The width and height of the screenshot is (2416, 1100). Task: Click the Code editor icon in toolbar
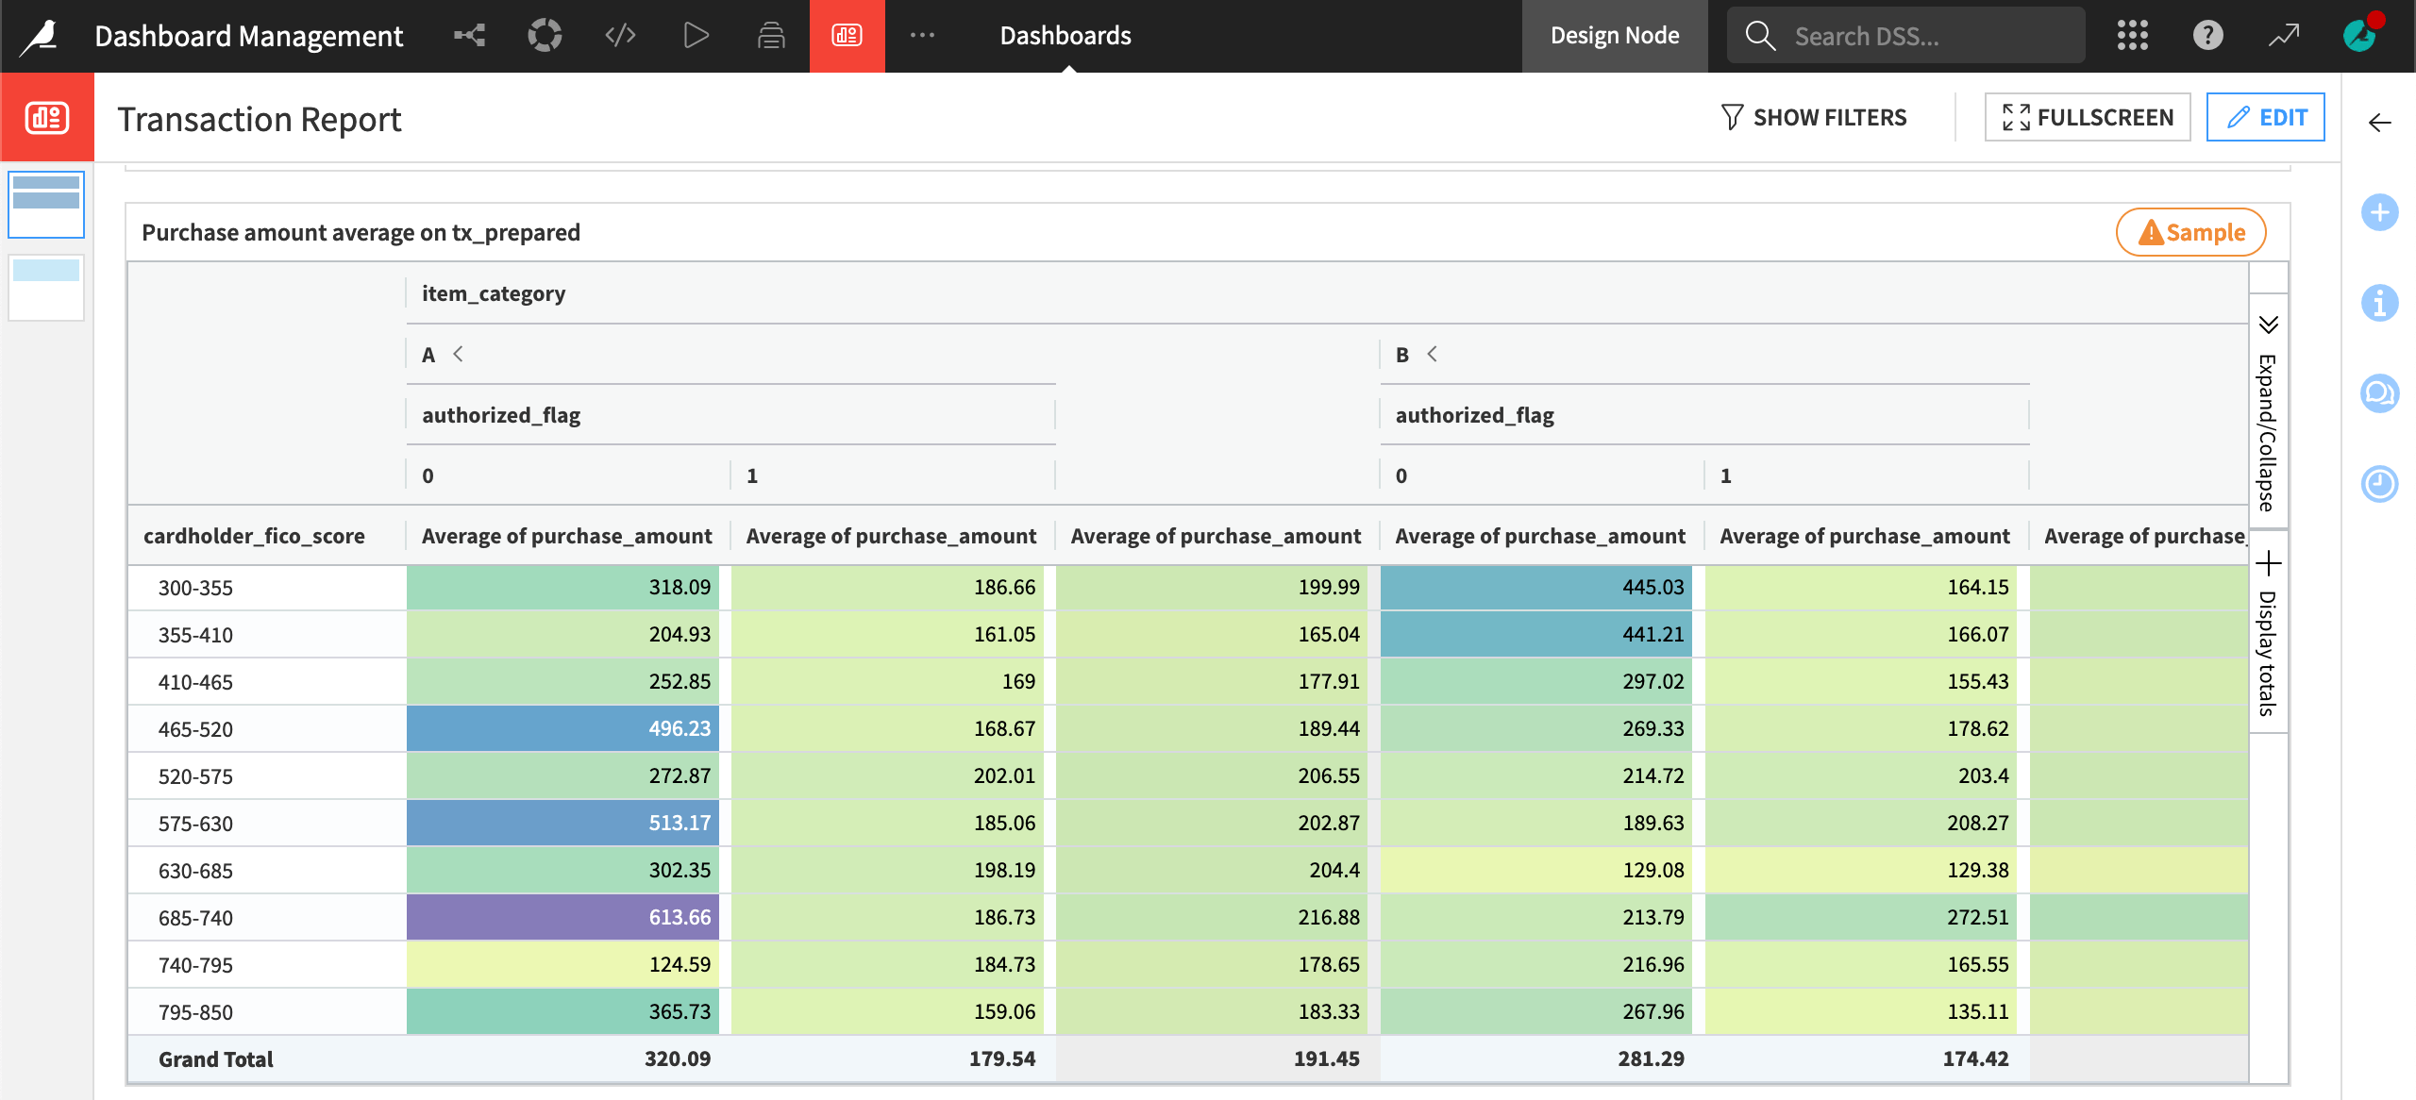coord(621,34)
